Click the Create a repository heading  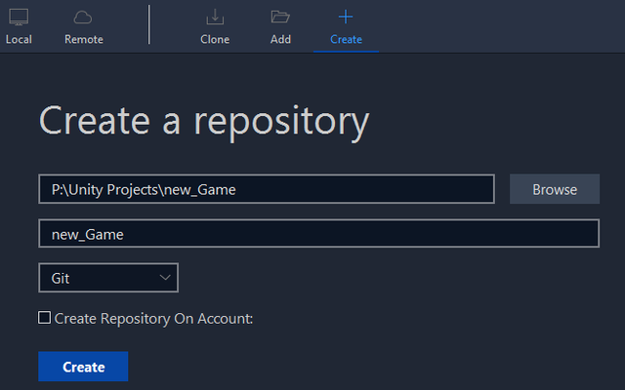point(204,122)
